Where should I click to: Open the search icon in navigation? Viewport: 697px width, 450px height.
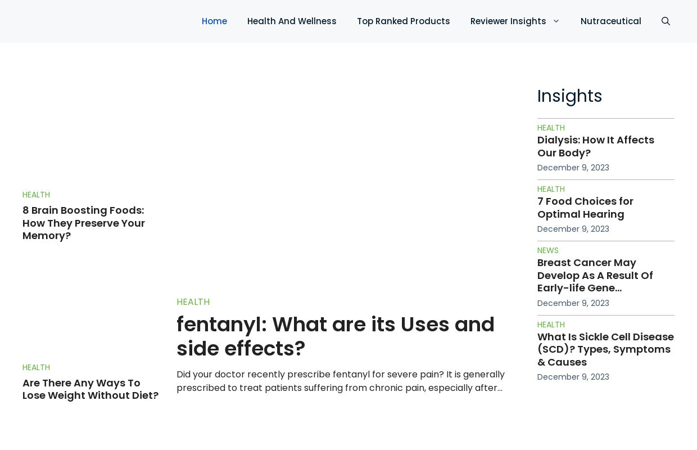666,21
